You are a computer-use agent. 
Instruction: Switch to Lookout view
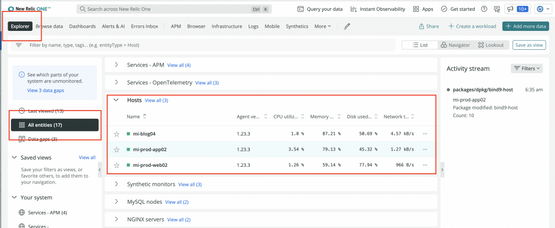pyautogui.click(x=491, y=45)
